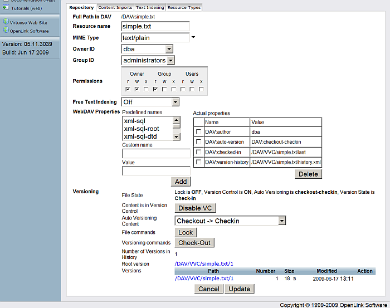
Task: Click the Resource name input field
Action: coord(155,26)
